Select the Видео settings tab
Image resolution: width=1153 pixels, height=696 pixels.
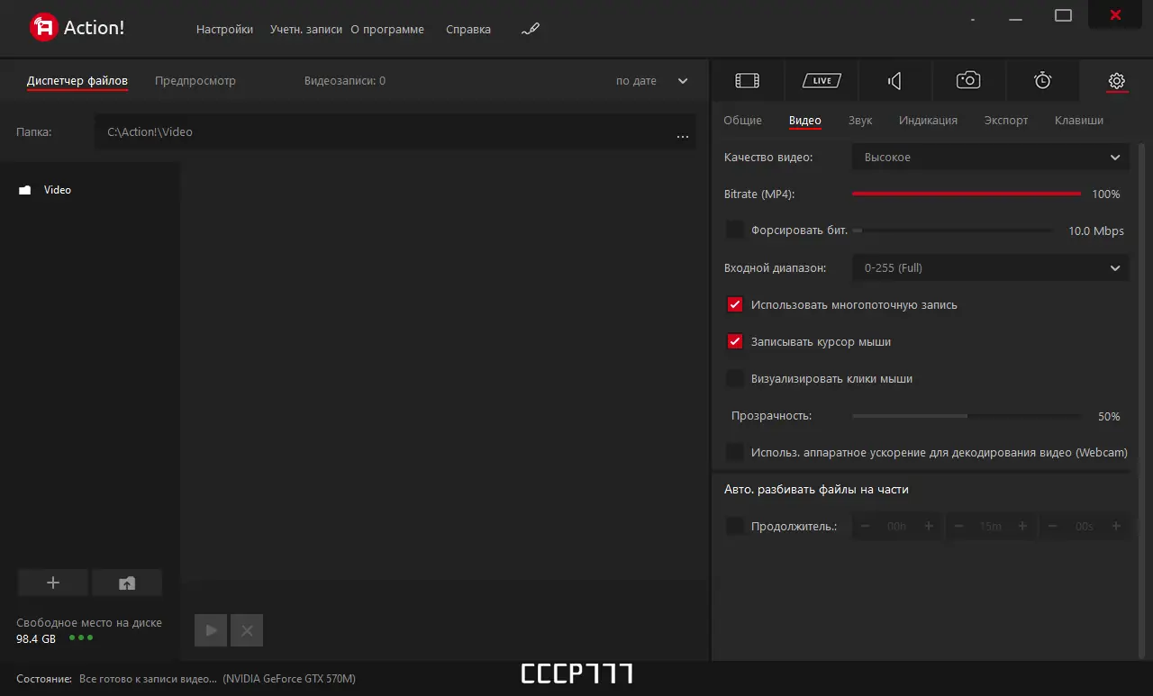coord(805,120)
